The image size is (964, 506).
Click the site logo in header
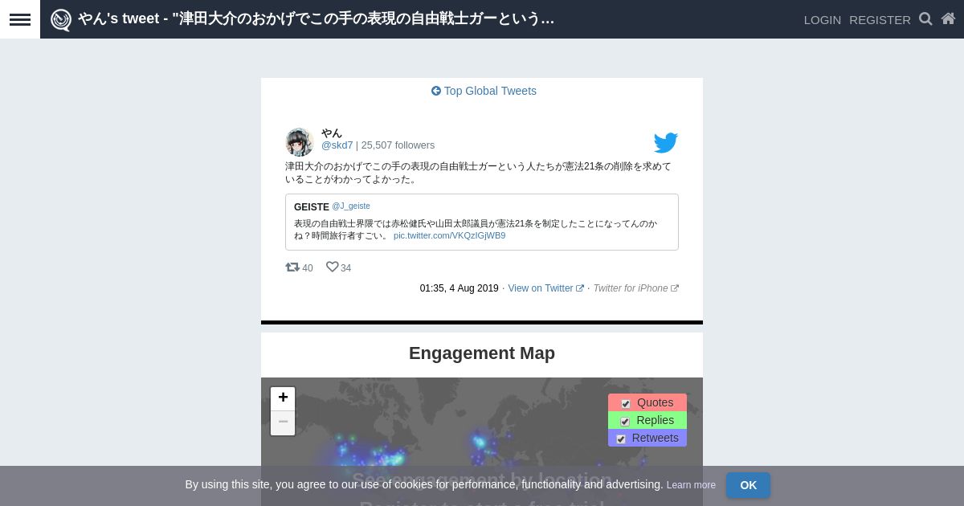pyautogui.click(x=61, y=19)
